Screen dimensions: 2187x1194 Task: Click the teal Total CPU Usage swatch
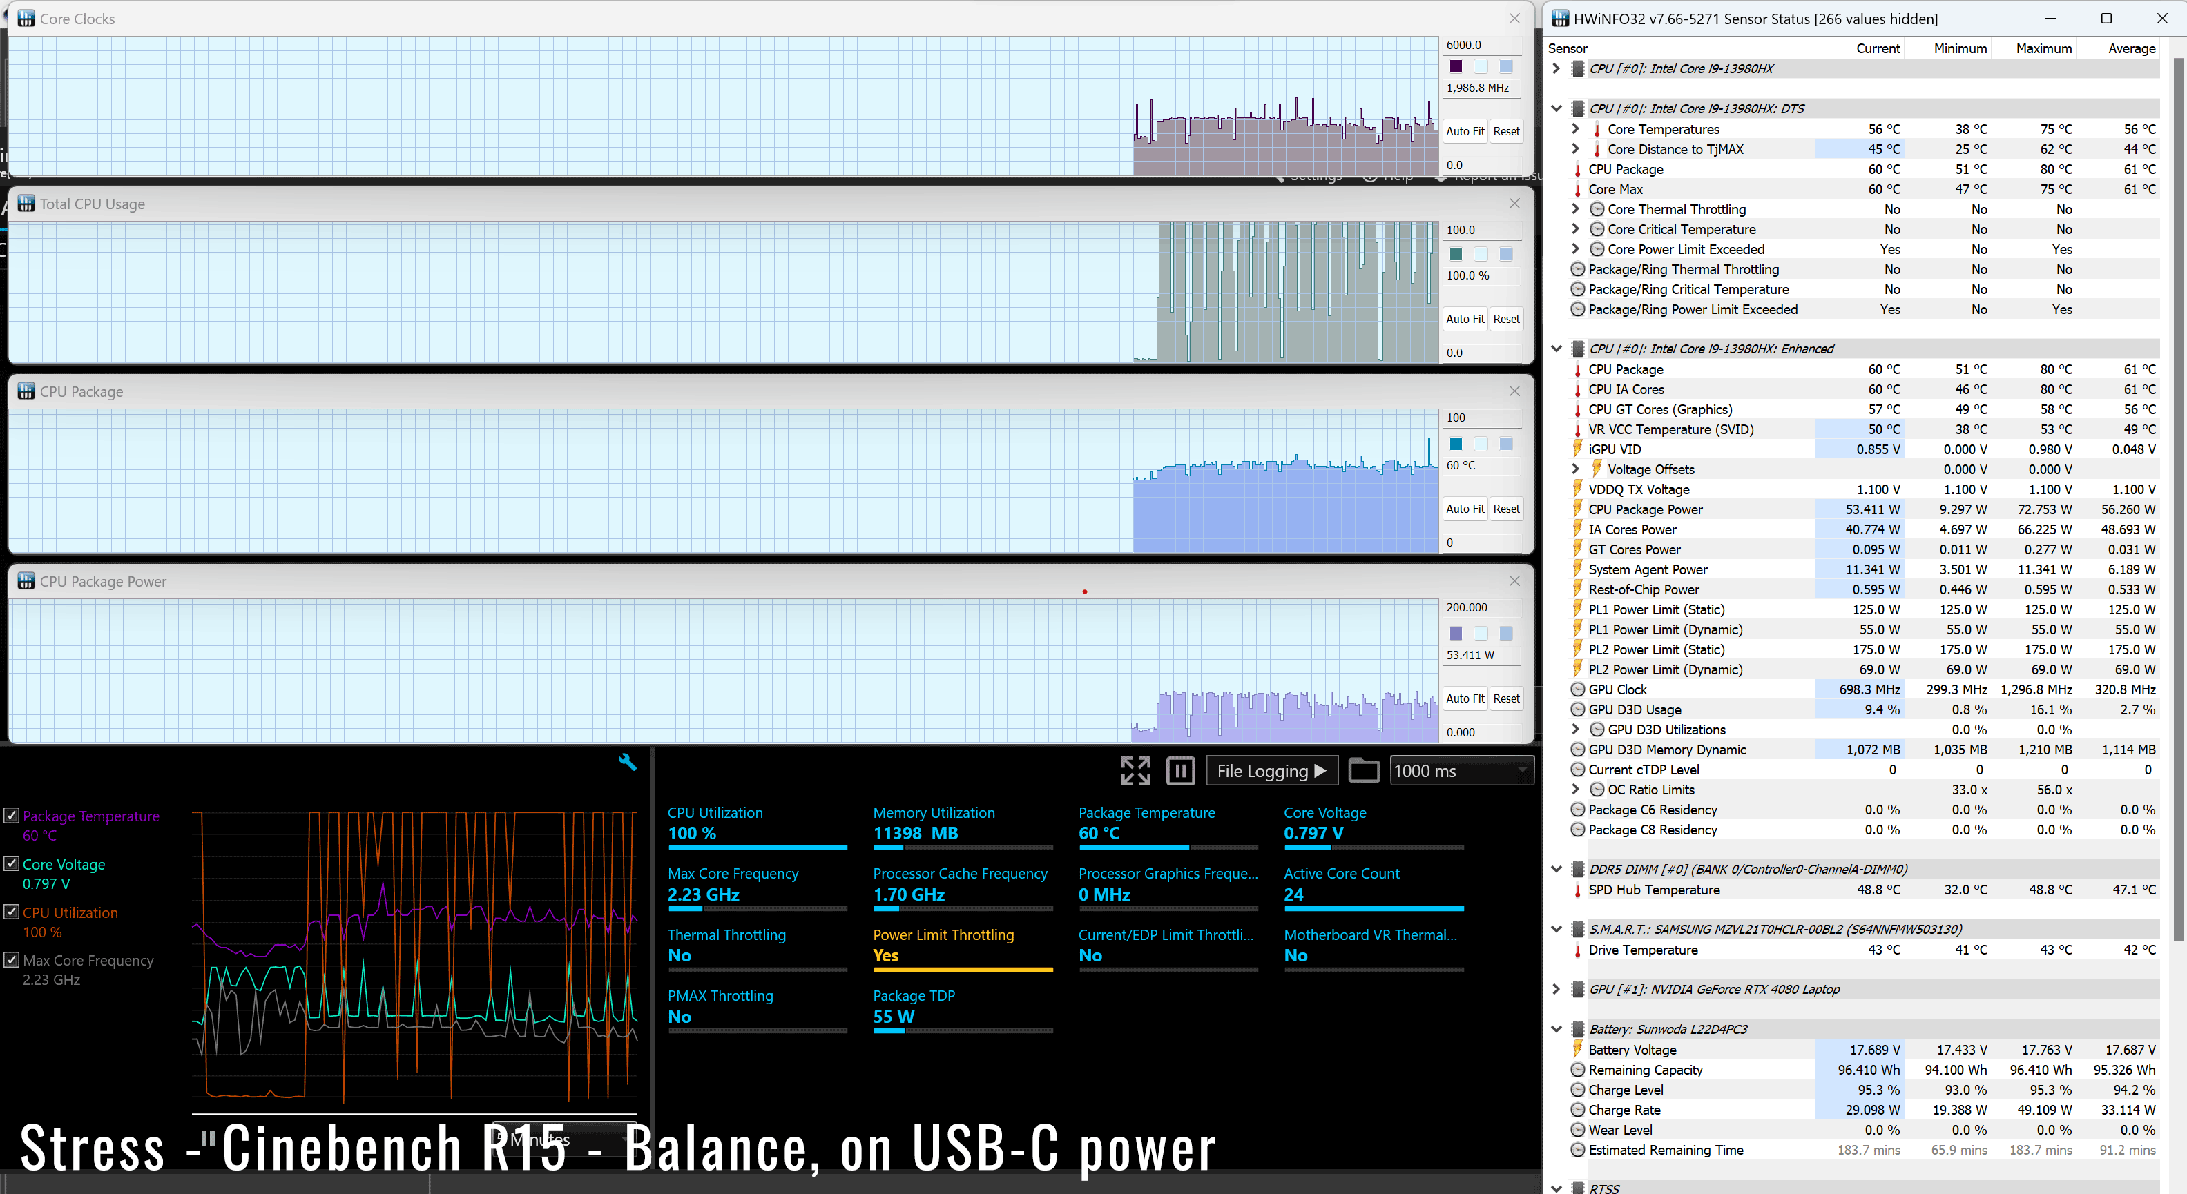pyautogui.click(x=1456, y=254)
